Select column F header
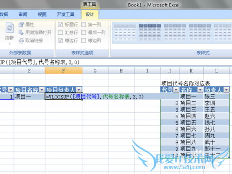 [x=64, y=71]
